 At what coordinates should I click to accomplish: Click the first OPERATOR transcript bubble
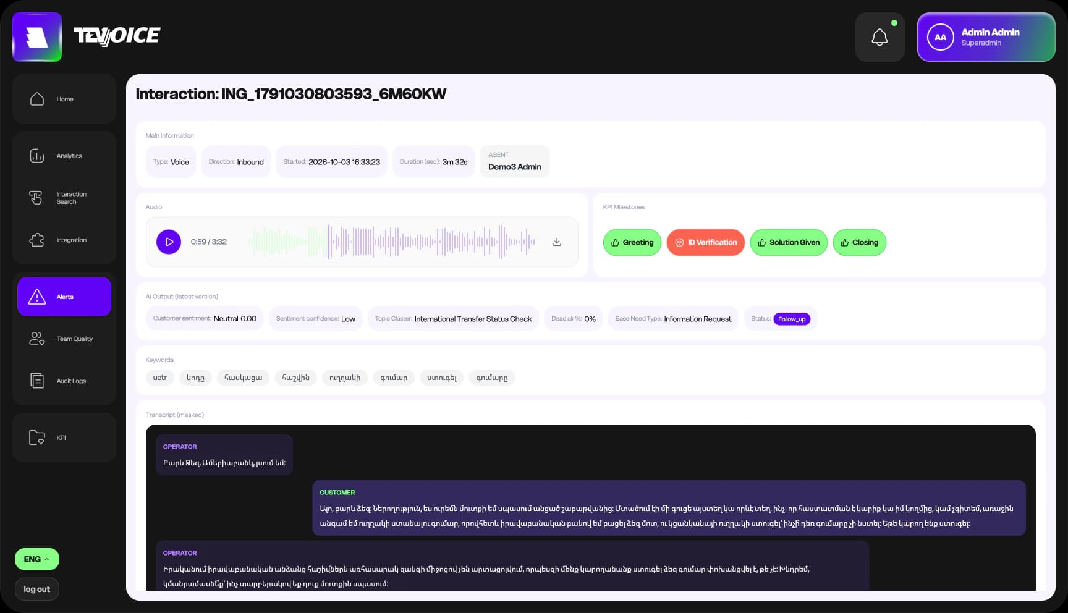coord(224,455)
